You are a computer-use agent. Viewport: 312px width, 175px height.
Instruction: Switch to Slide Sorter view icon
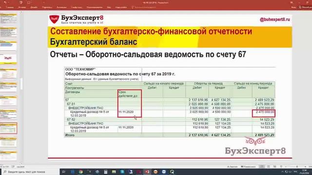pos(268,167)
